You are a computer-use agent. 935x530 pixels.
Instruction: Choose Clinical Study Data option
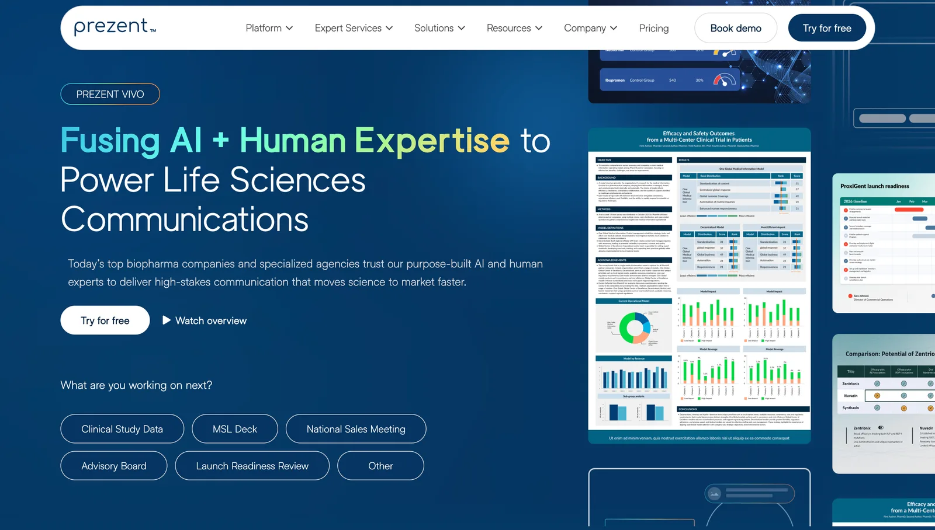[122, 429]
